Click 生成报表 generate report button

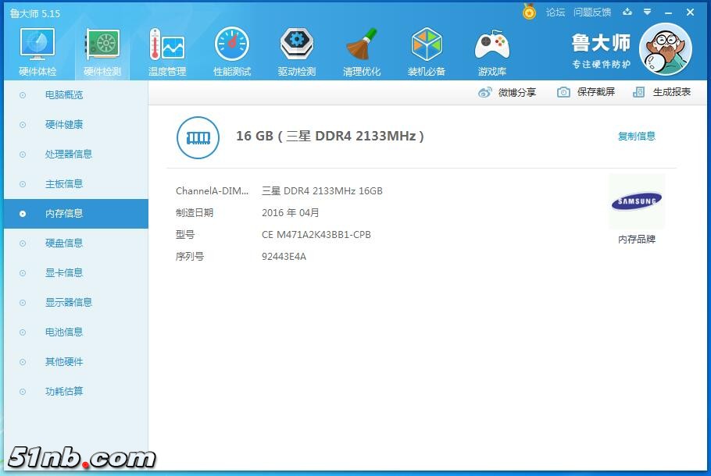click(x=663, y=92)
